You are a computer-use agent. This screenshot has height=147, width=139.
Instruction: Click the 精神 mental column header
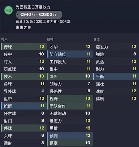[x=50, y=39]
